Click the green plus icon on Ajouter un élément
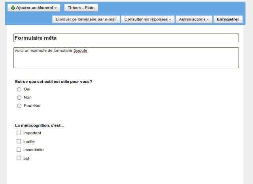Screen dimensions: 253x184 pos(13,8)
